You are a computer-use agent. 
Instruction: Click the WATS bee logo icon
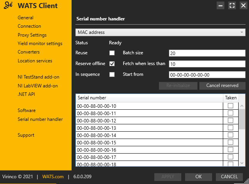[x=8, y=5]
